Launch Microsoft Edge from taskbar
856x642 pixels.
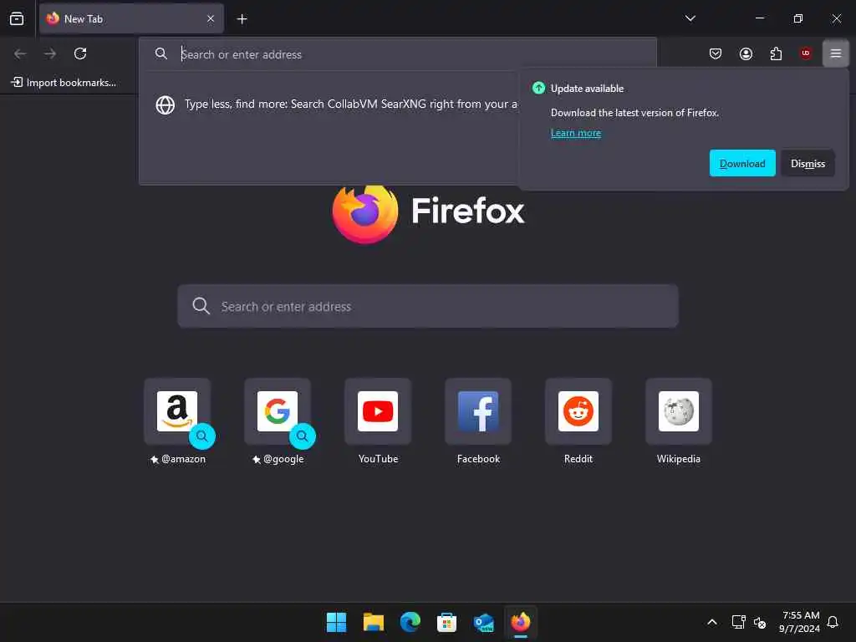coord(410,622)
